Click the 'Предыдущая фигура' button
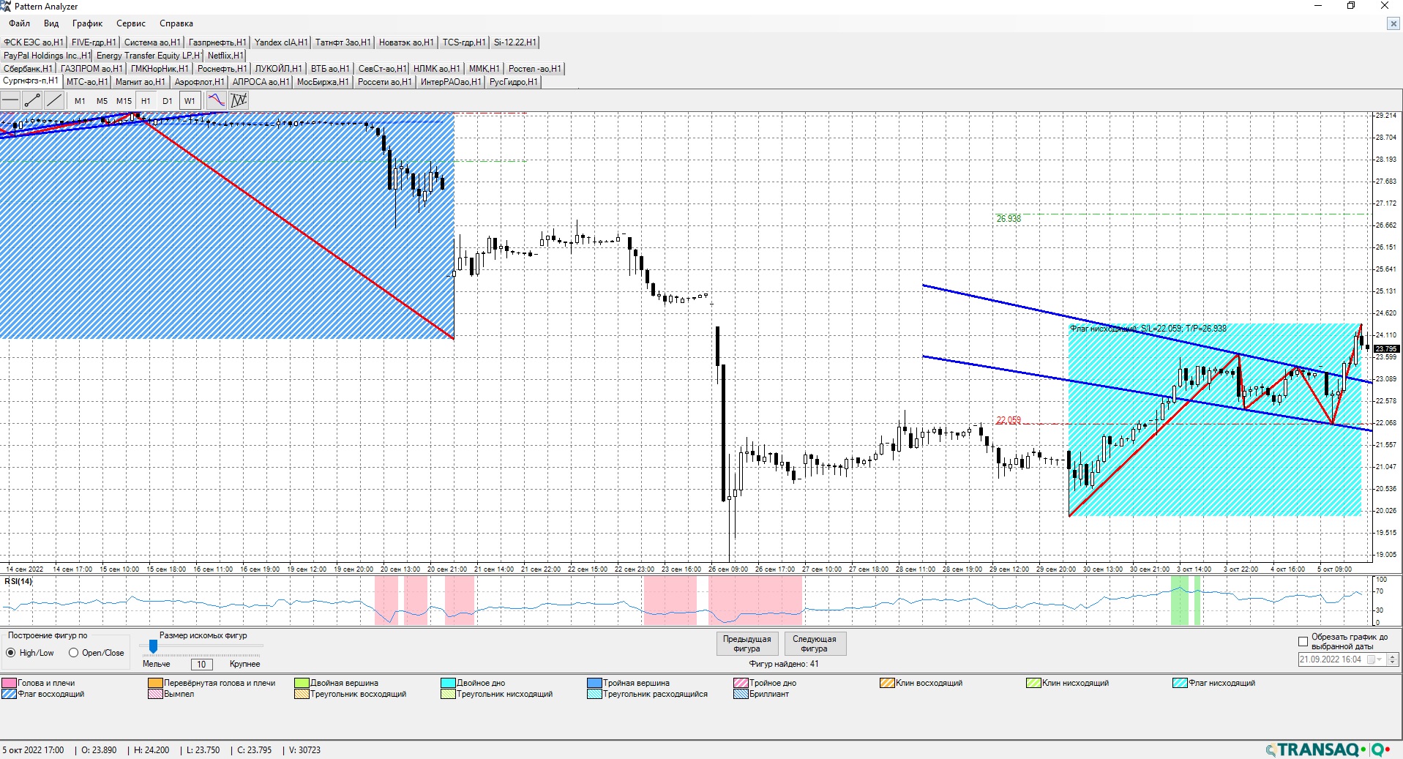The width and height of the screenshot is (1403, 759). 747,643
